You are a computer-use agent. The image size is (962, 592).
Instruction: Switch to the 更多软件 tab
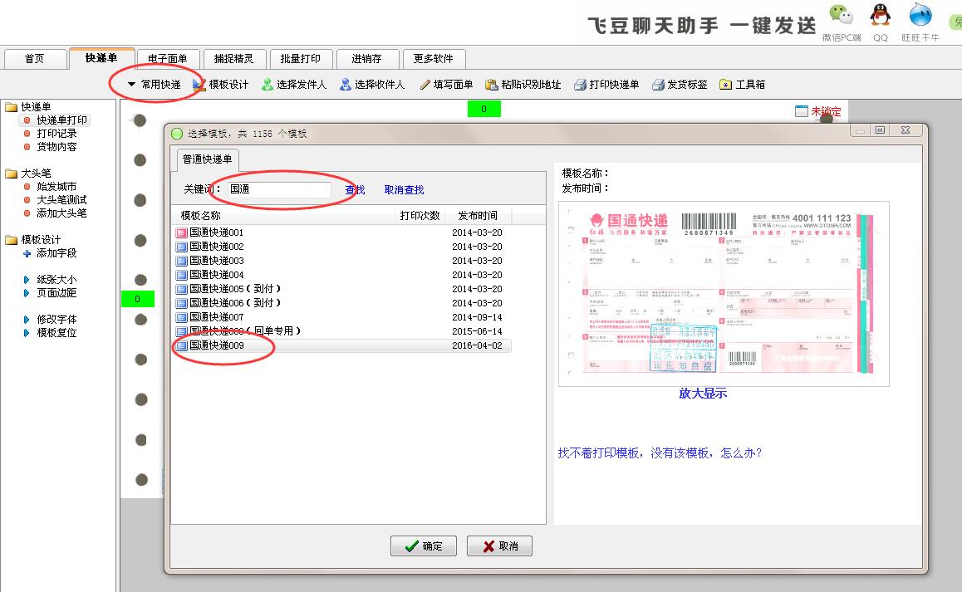click(433, 59)
